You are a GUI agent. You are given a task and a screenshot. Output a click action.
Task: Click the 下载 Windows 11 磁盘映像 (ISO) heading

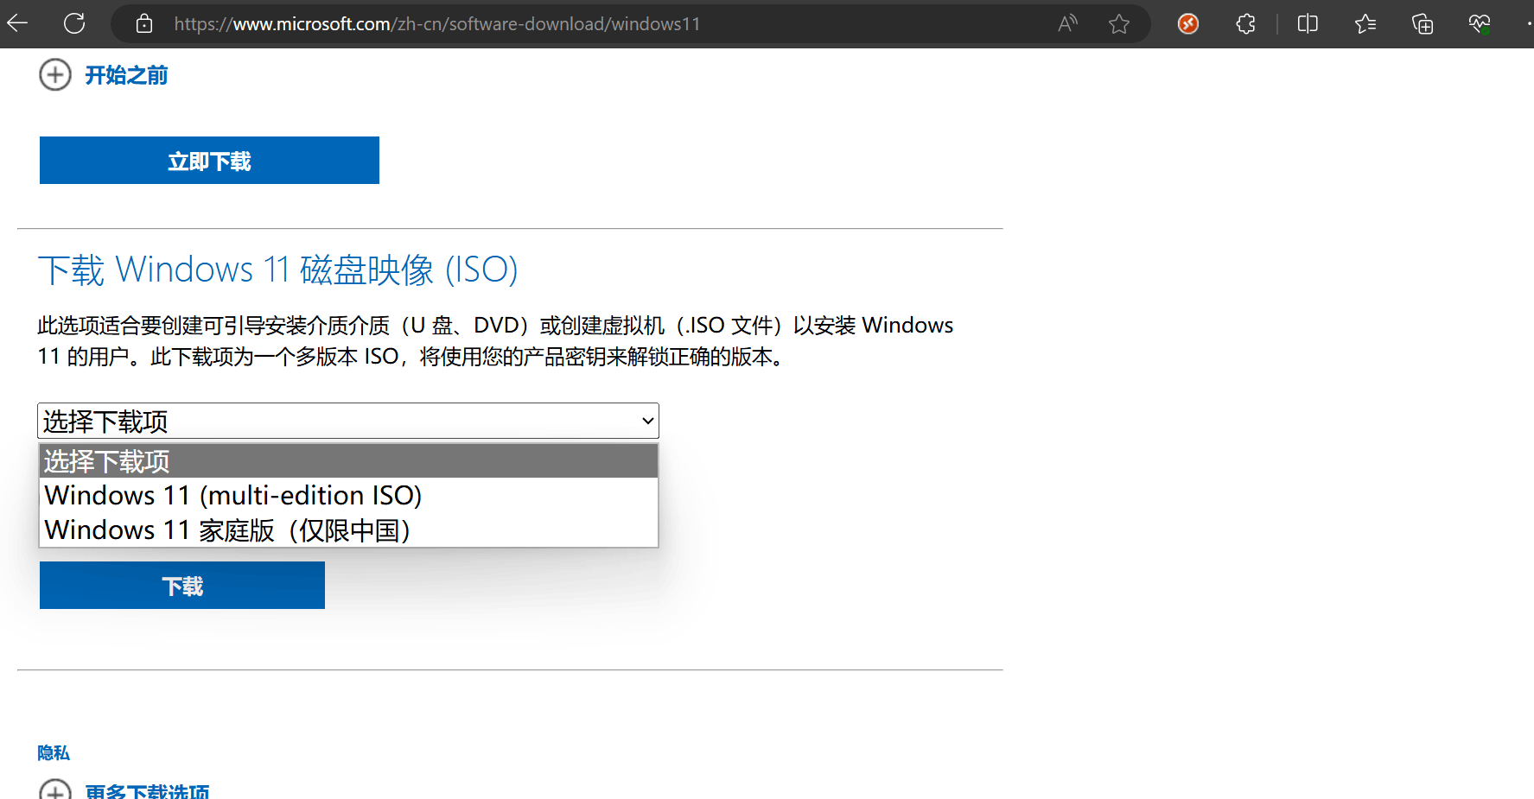[x=277, y=270]
